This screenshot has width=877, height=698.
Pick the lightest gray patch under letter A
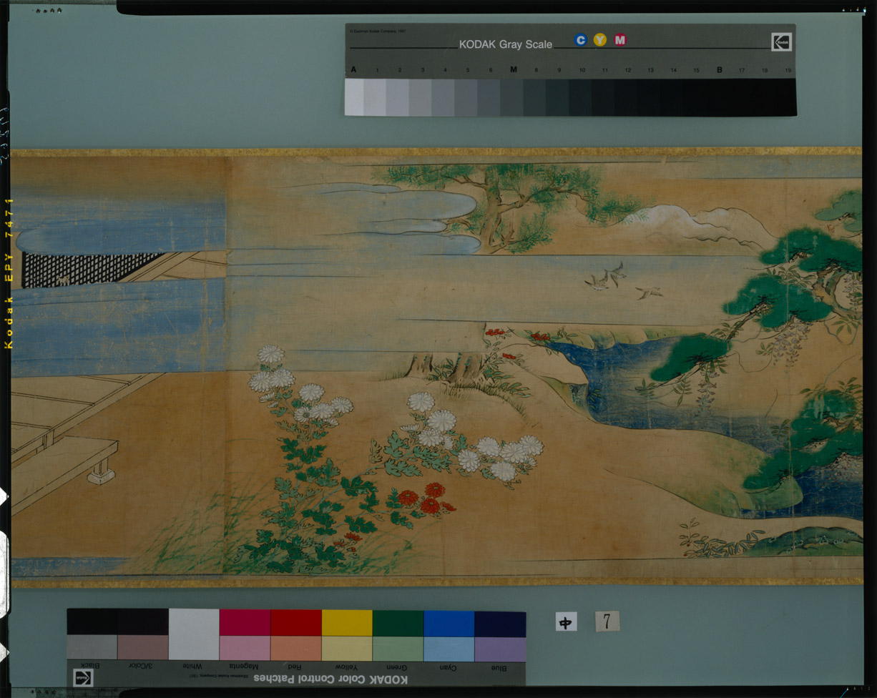tap(354, 97)
